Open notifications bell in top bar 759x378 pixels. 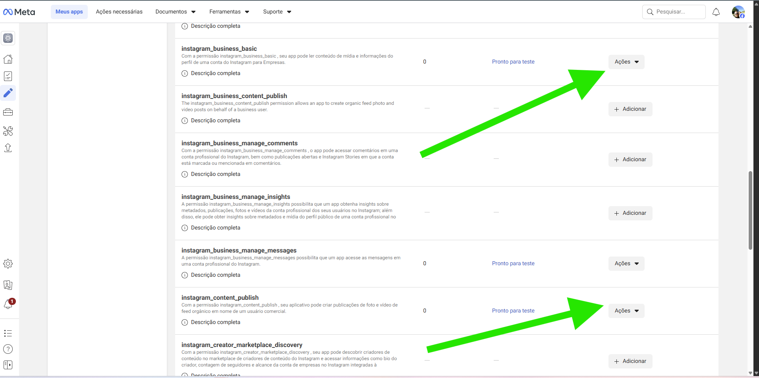point(716,12)
